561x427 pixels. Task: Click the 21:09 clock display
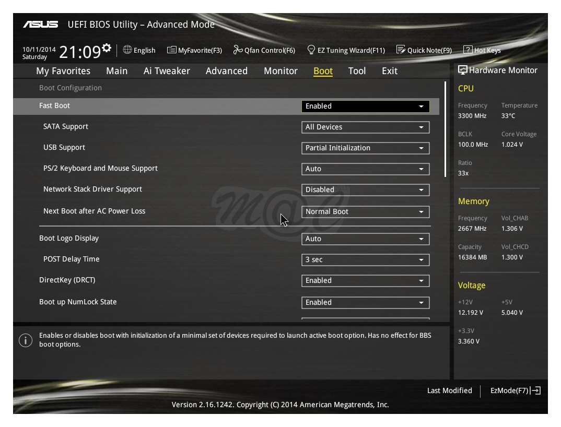(80, 52)
